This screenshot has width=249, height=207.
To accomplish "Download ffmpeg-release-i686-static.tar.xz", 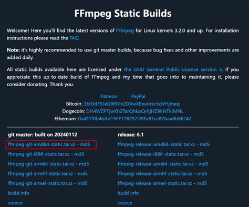I will [153, 154].
